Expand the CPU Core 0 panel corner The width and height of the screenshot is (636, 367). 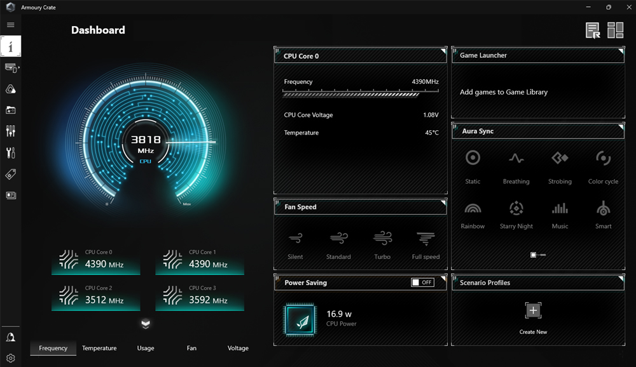click(443, 51)
